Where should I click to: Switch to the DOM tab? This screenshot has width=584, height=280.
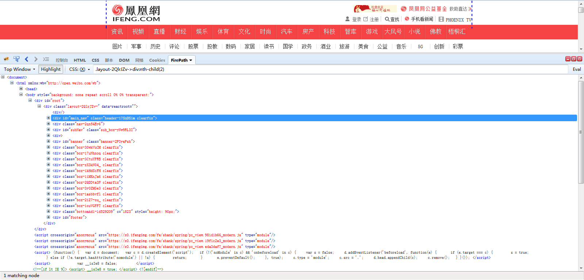click(x=124, y=60)
